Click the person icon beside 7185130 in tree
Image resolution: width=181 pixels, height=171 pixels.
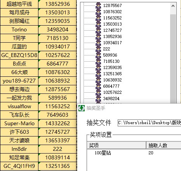(x=98, y=61)
